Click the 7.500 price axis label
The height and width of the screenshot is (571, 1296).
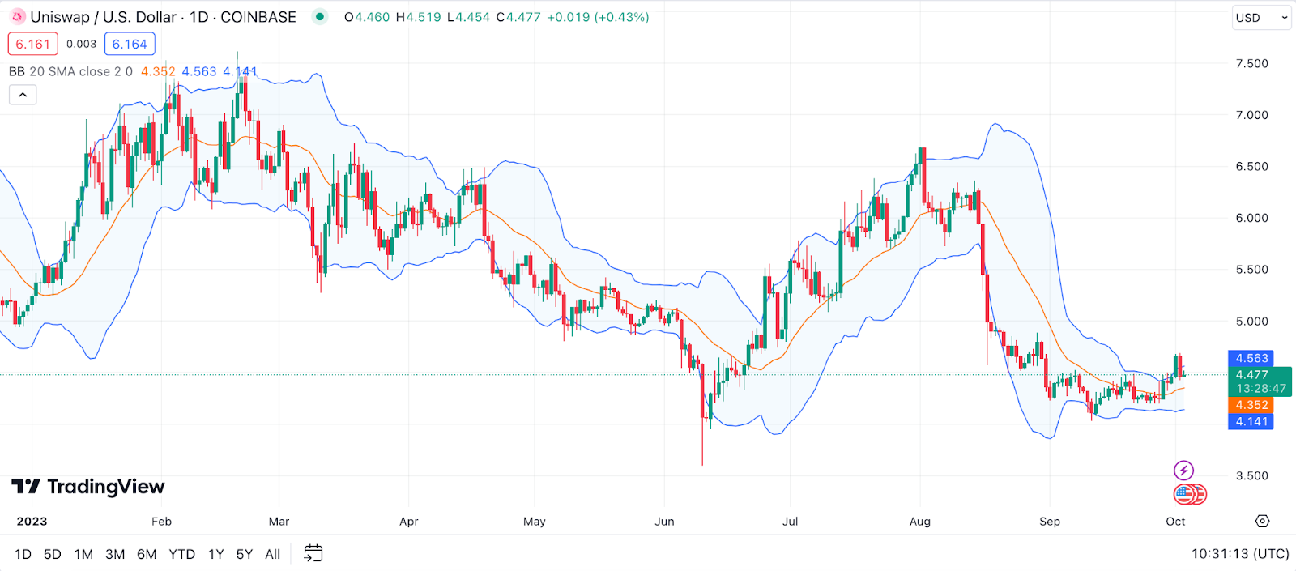point(1251,63)
